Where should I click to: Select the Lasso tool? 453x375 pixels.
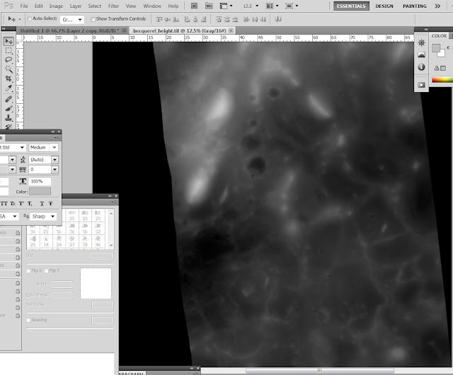tap(8, 60)
